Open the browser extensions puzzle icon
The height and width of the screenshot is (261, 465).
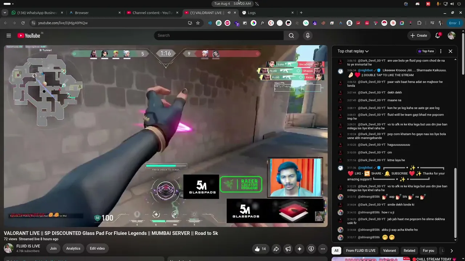click(419, 23)
